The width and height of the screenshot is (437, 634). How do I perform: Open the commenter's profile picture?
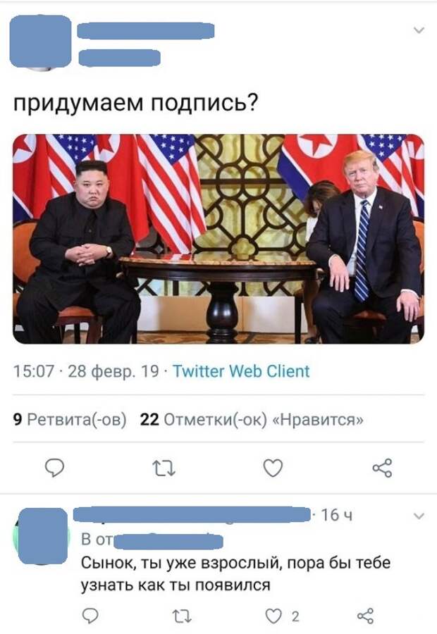pos(43,536)
